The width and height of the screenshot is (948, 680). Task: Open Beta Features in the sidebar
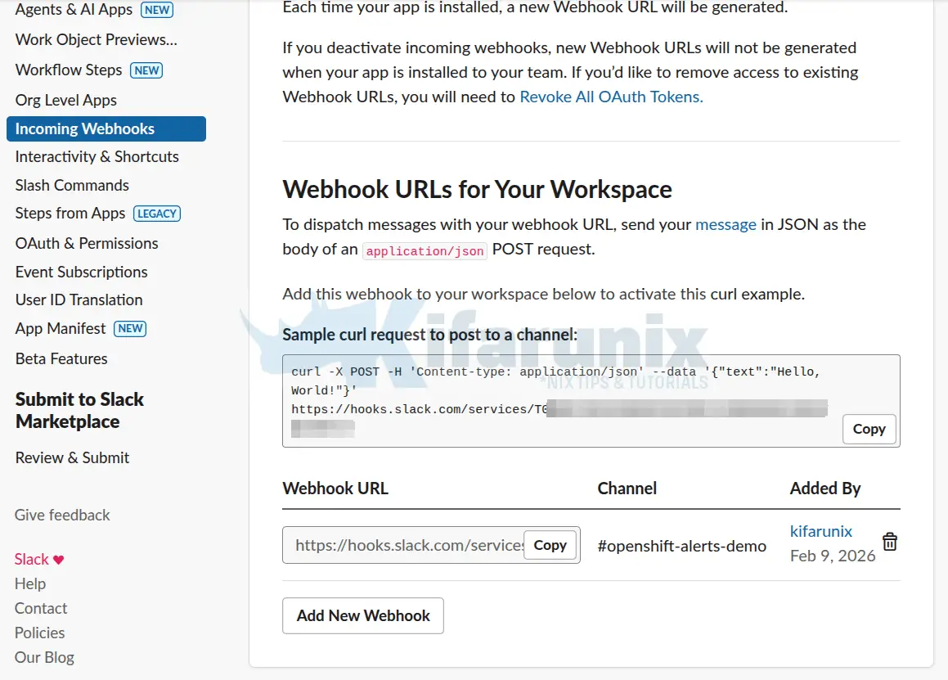click(x=61, y=358)
